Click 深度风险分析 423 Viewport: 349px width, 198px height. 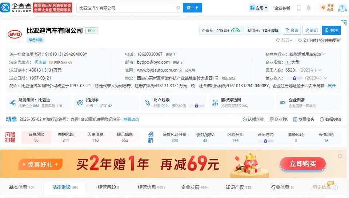click(x=175, y=137)
